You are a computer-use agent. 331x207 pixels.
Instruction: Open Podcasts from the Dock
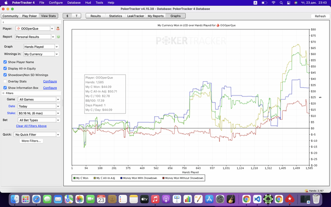click(x=166, y=199)
